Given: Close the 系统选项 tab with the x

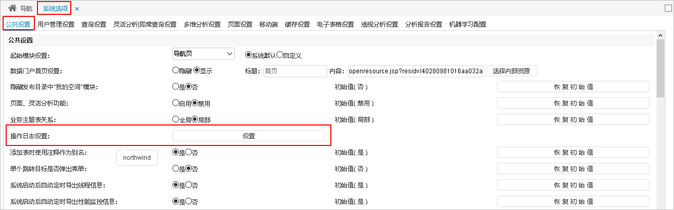Looking at the screenshot, I should point(77,9).
